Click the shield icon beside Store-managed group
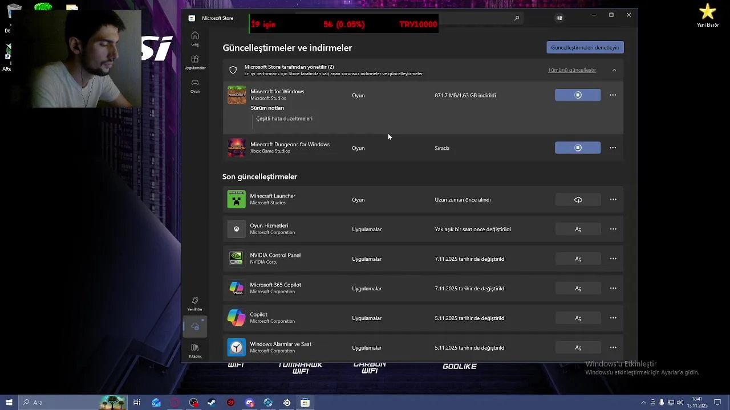Image resolution: width=730 pixels, height=410 pixels. [233, 70]
